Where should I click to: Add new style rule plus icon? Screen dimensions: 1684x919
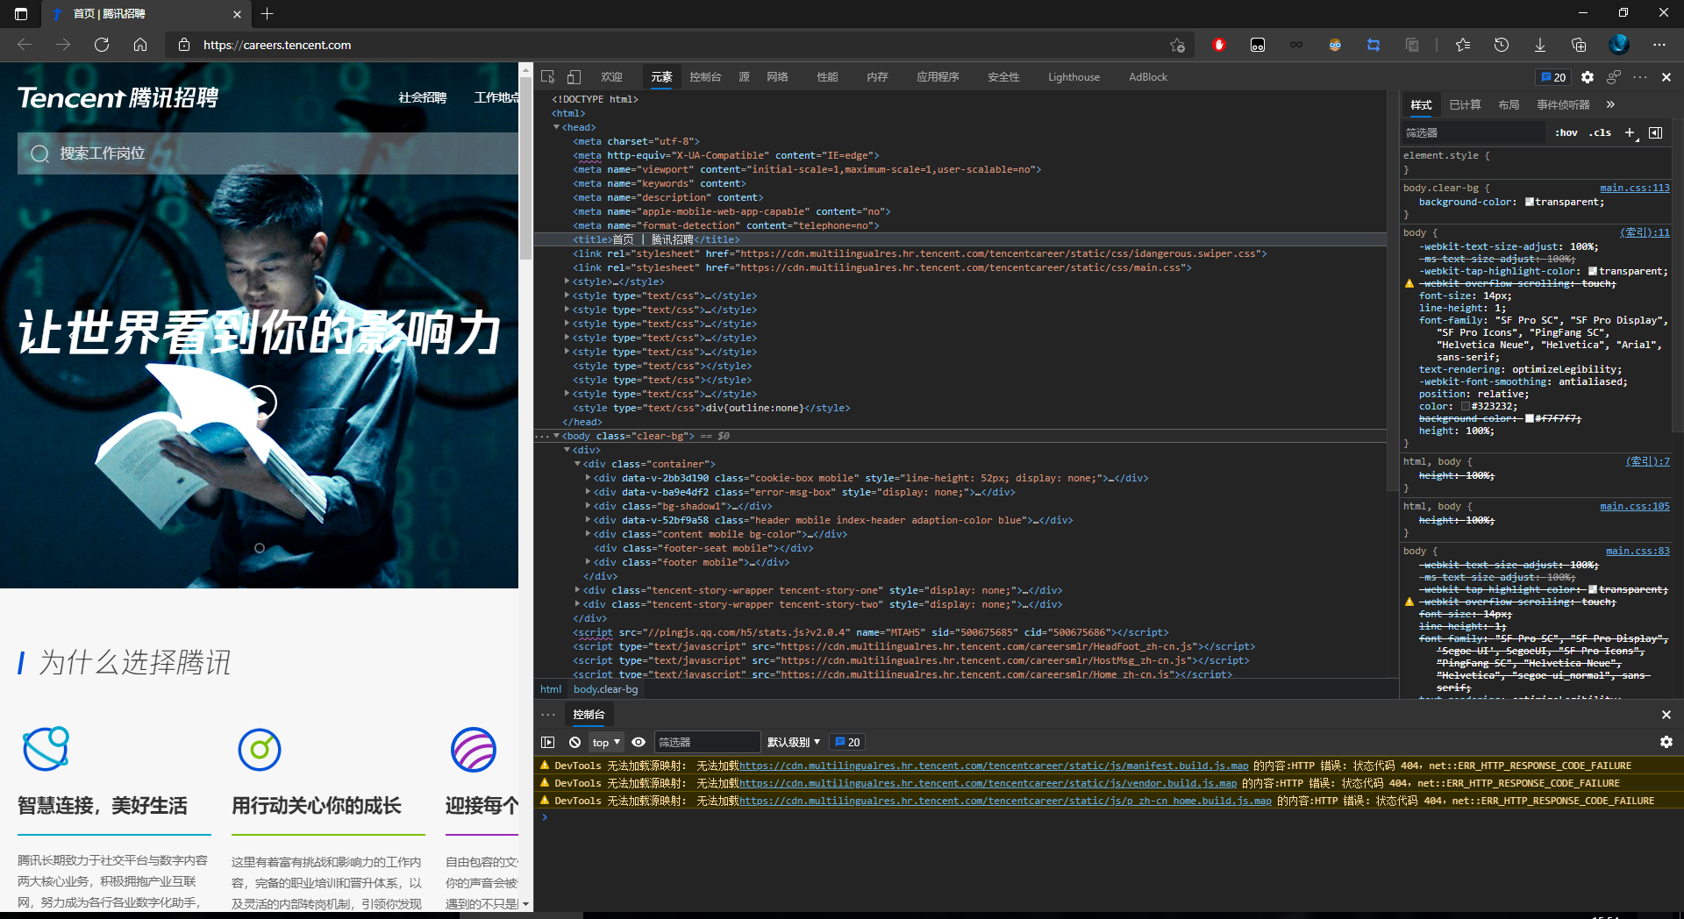click(x=1630, y=132)
